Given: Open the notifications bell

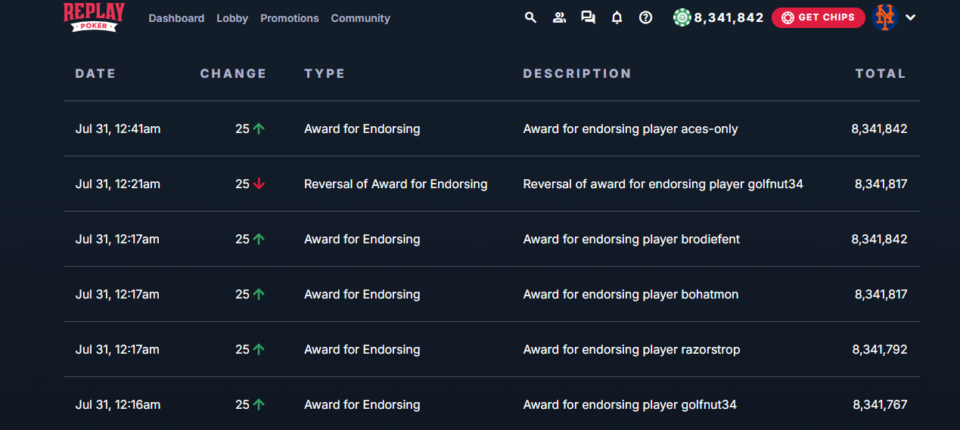Looking at the screenshot, I should pyautogui.click(x=617, y=17).
